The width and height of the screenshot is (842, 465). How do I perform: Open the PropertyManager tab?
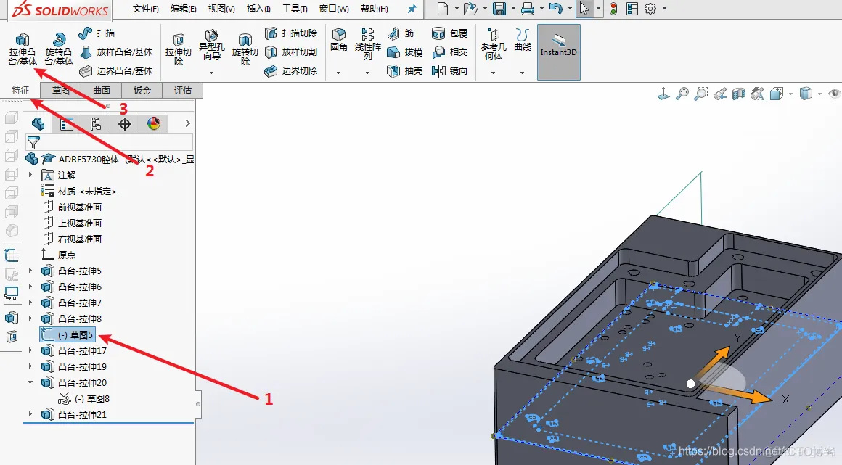coord(67,124)
